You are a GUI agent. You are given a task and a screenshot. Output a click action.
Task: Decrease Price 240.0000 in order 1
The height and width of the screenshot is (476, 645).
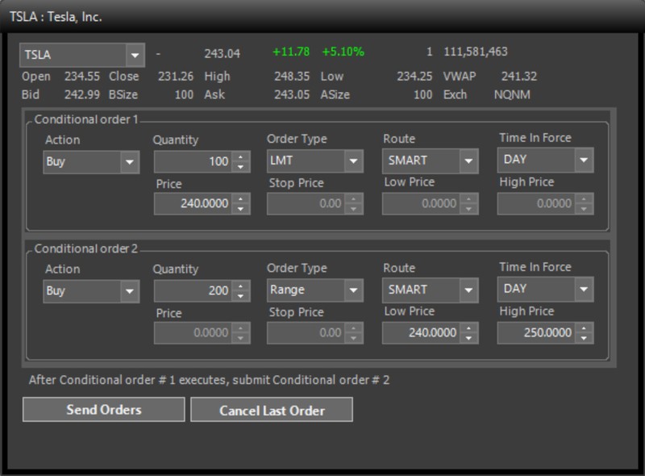[x=240, y=209]
